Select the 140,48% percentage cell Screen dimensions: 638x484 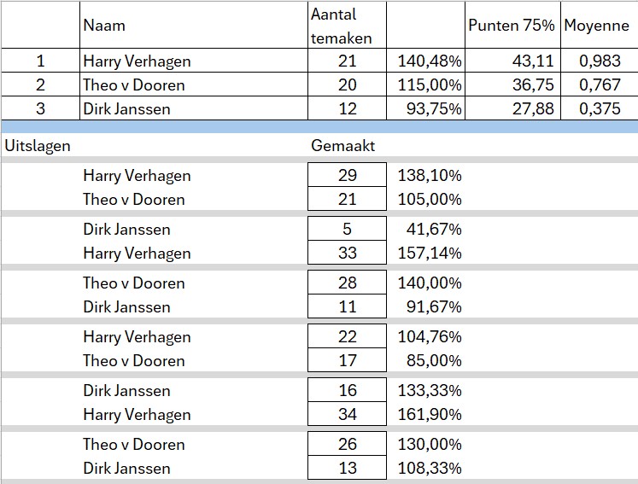click(x=430, y=61)
